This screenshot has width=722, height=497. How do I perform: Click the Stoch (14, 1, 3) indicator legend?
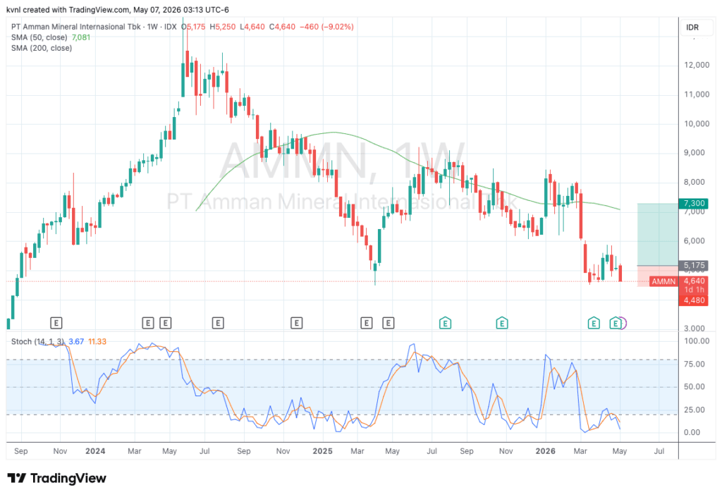coord(38,341)
